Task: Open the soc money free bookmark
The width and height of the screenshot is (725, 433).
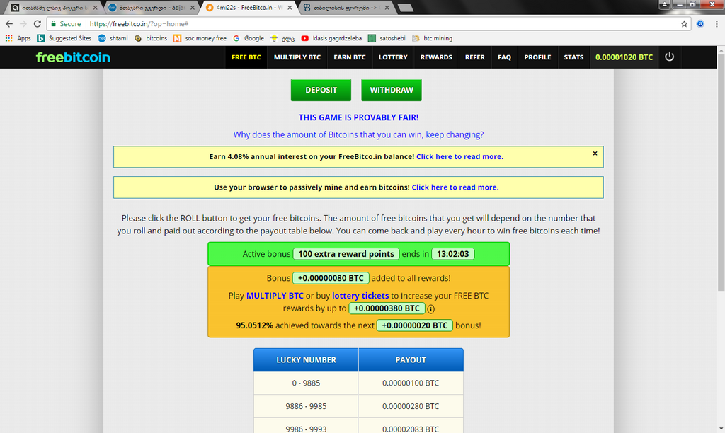Action: [200, 38]
